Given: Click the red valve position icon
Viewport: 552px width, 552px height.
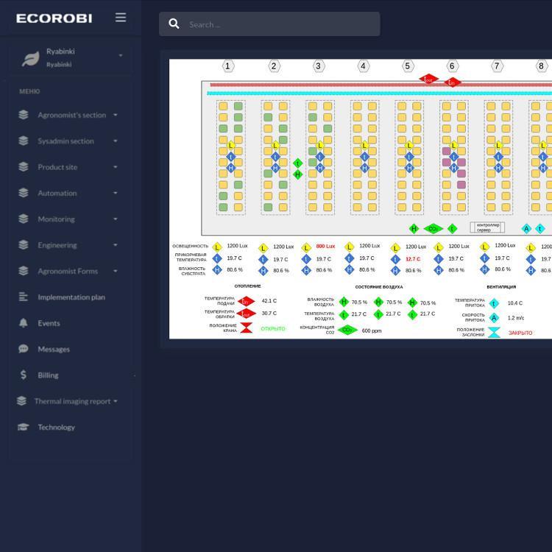Looking at the screenshot, I should click(247, 328).
